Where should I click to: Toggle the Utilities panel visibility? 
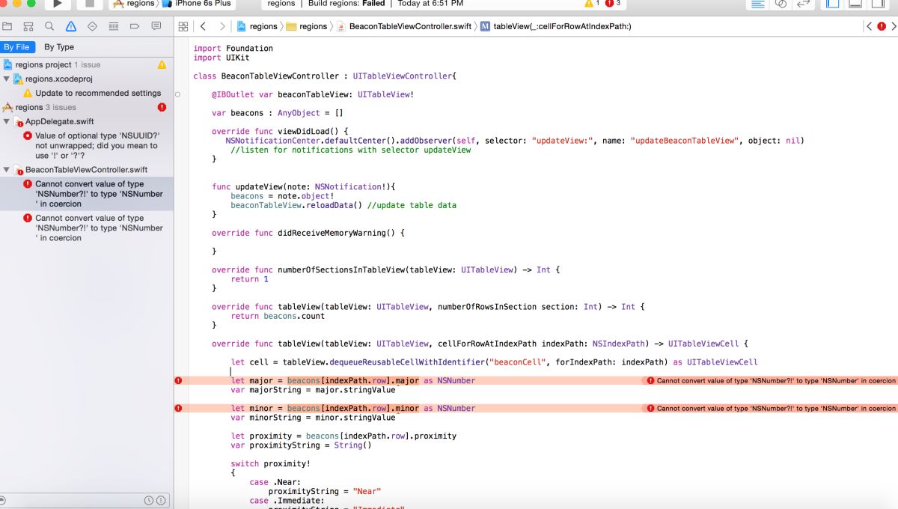coord(878,4)
